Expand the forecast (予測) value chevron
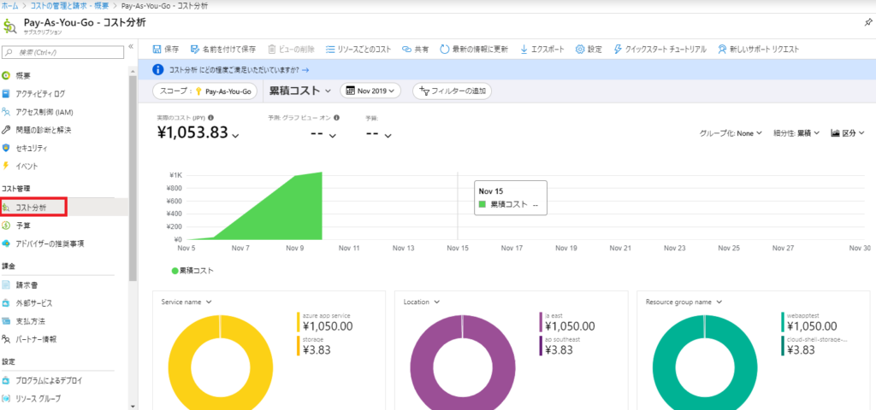 point(333,136)
